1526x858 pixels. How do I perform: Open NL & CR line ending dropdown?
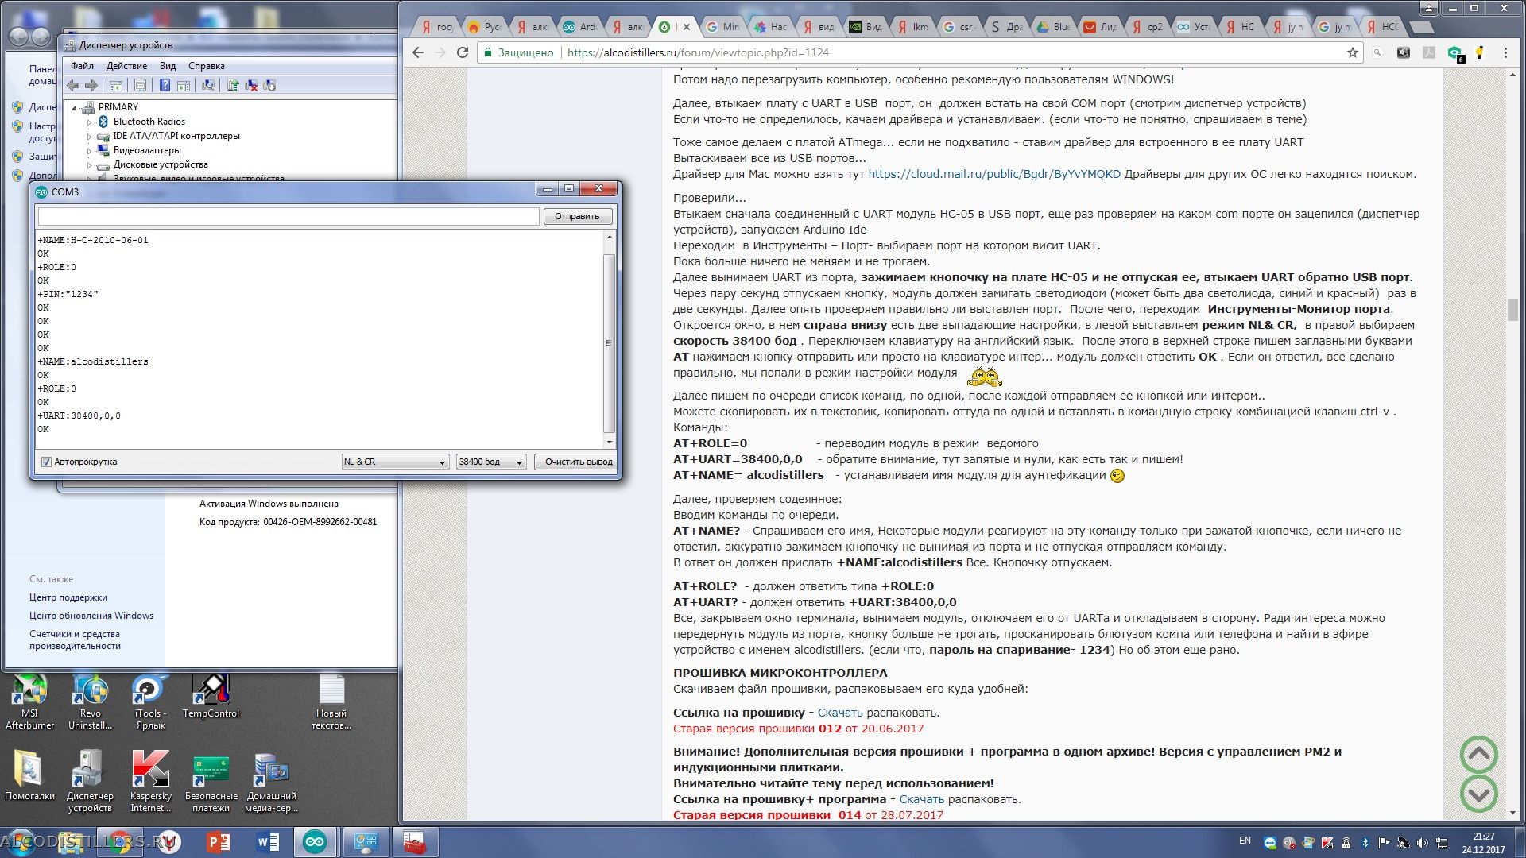tap(395, 462)
